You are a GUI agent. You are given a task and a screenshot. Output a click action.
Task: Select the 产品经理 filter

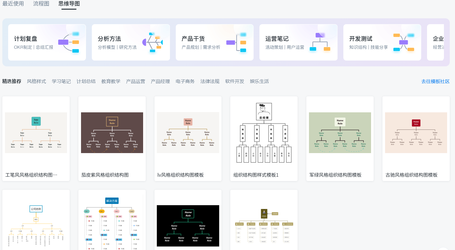click(160, 81)
